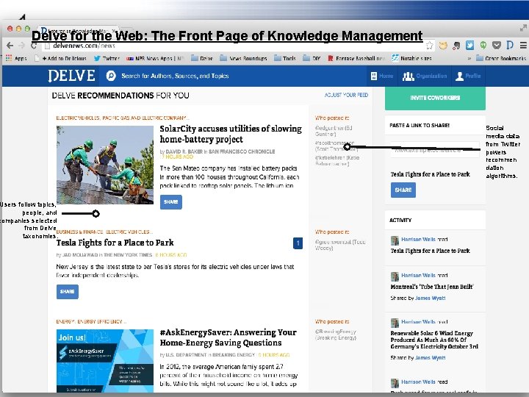Open the Other Bookmarks folder
Screen dimensions: 529x397
coord(501,58)
